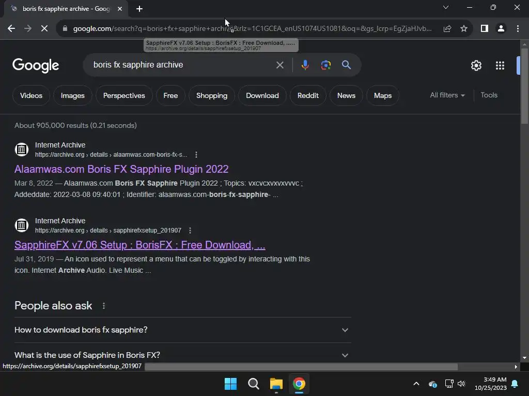
Task: Clear the Google search box
Action: [279, 65]
